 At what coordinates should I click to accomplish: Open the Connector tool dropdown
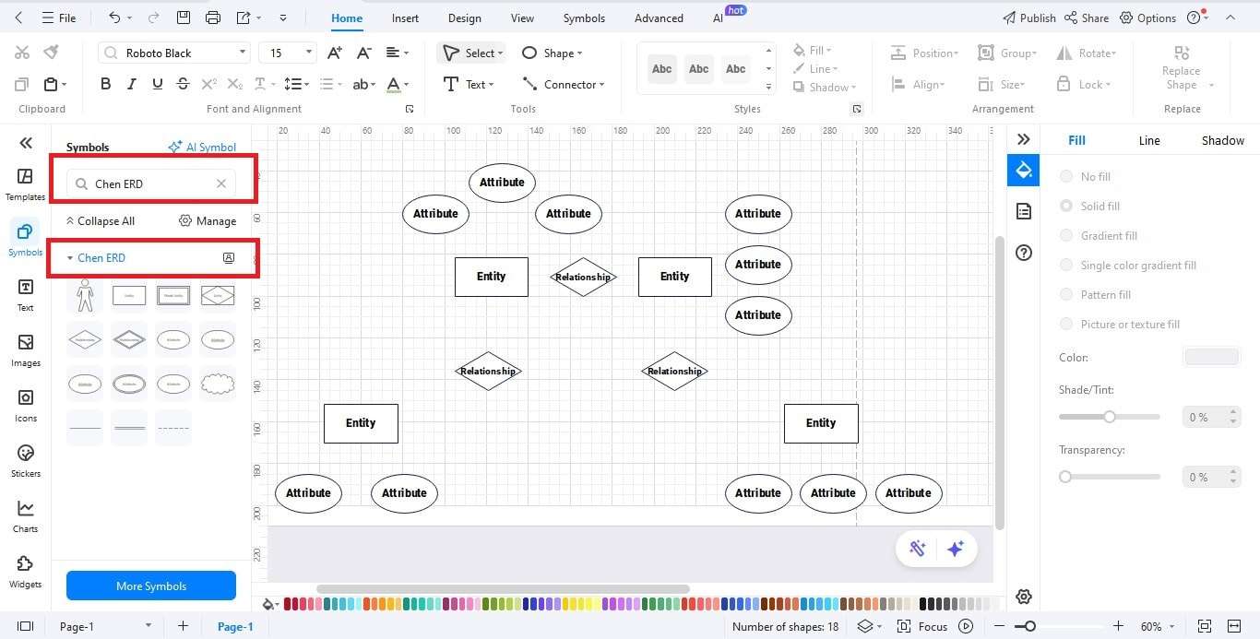point(602,85)
